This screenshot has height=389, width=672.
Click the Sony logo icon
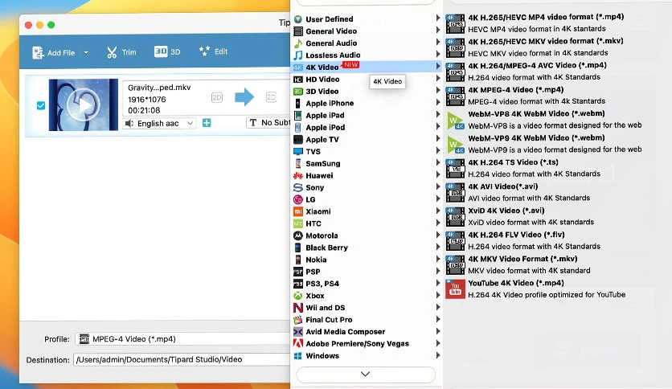[298, 187]
